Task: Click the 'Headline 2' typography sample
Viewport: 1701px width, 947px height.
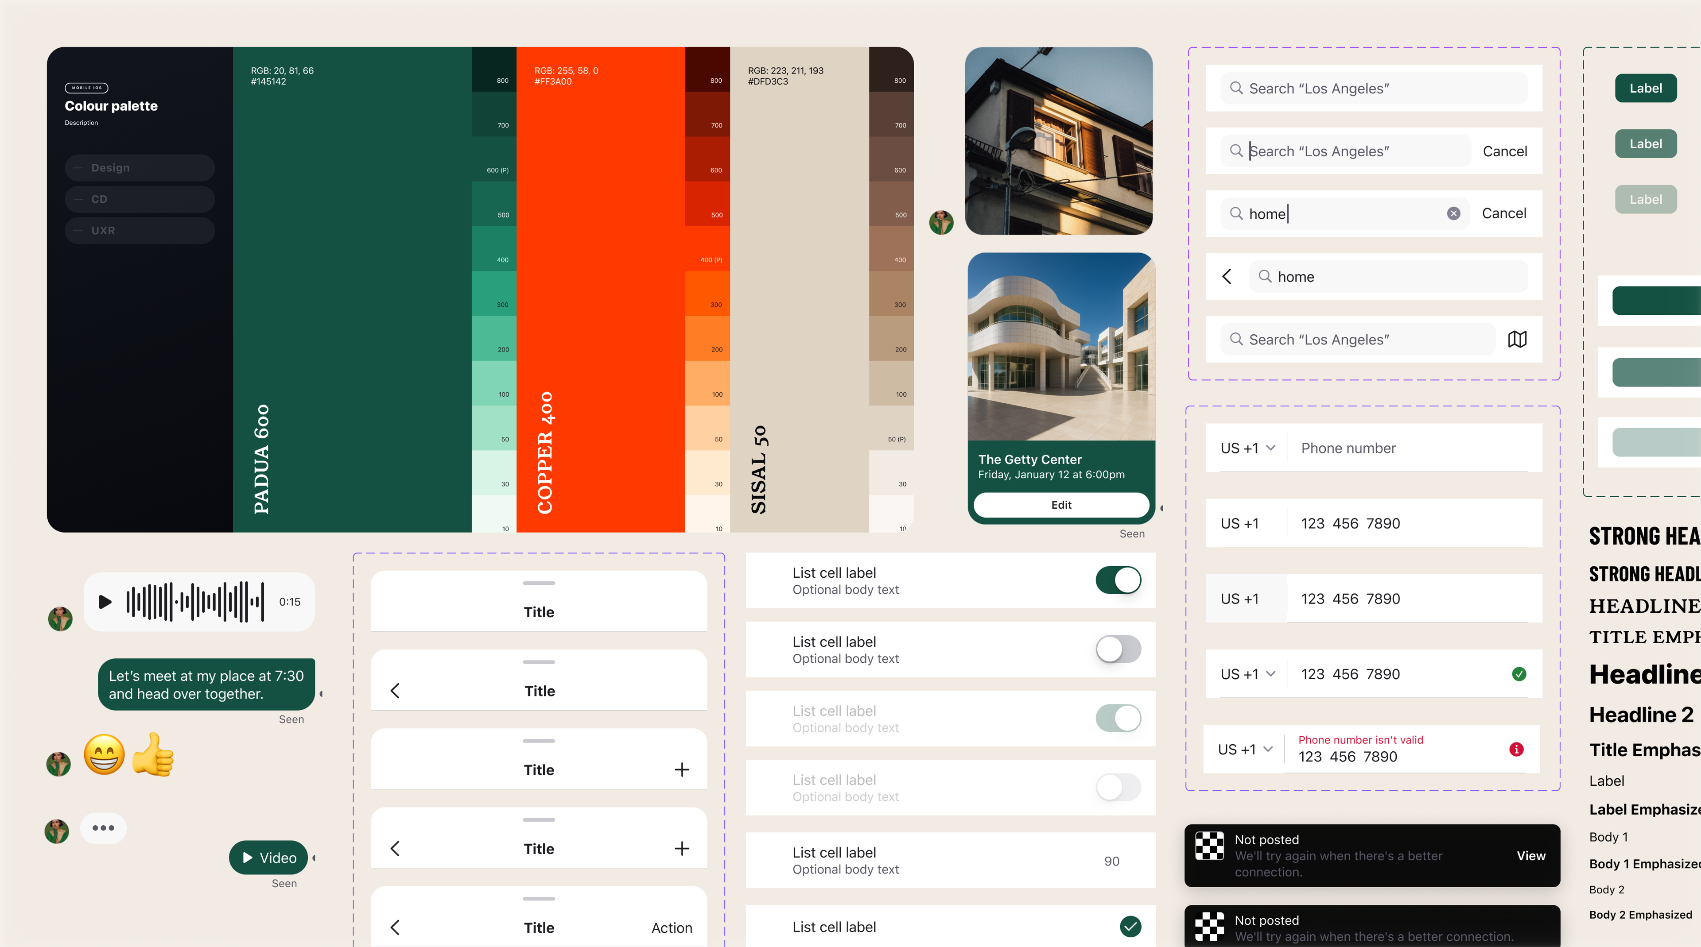Action: tap(1641, 715)
